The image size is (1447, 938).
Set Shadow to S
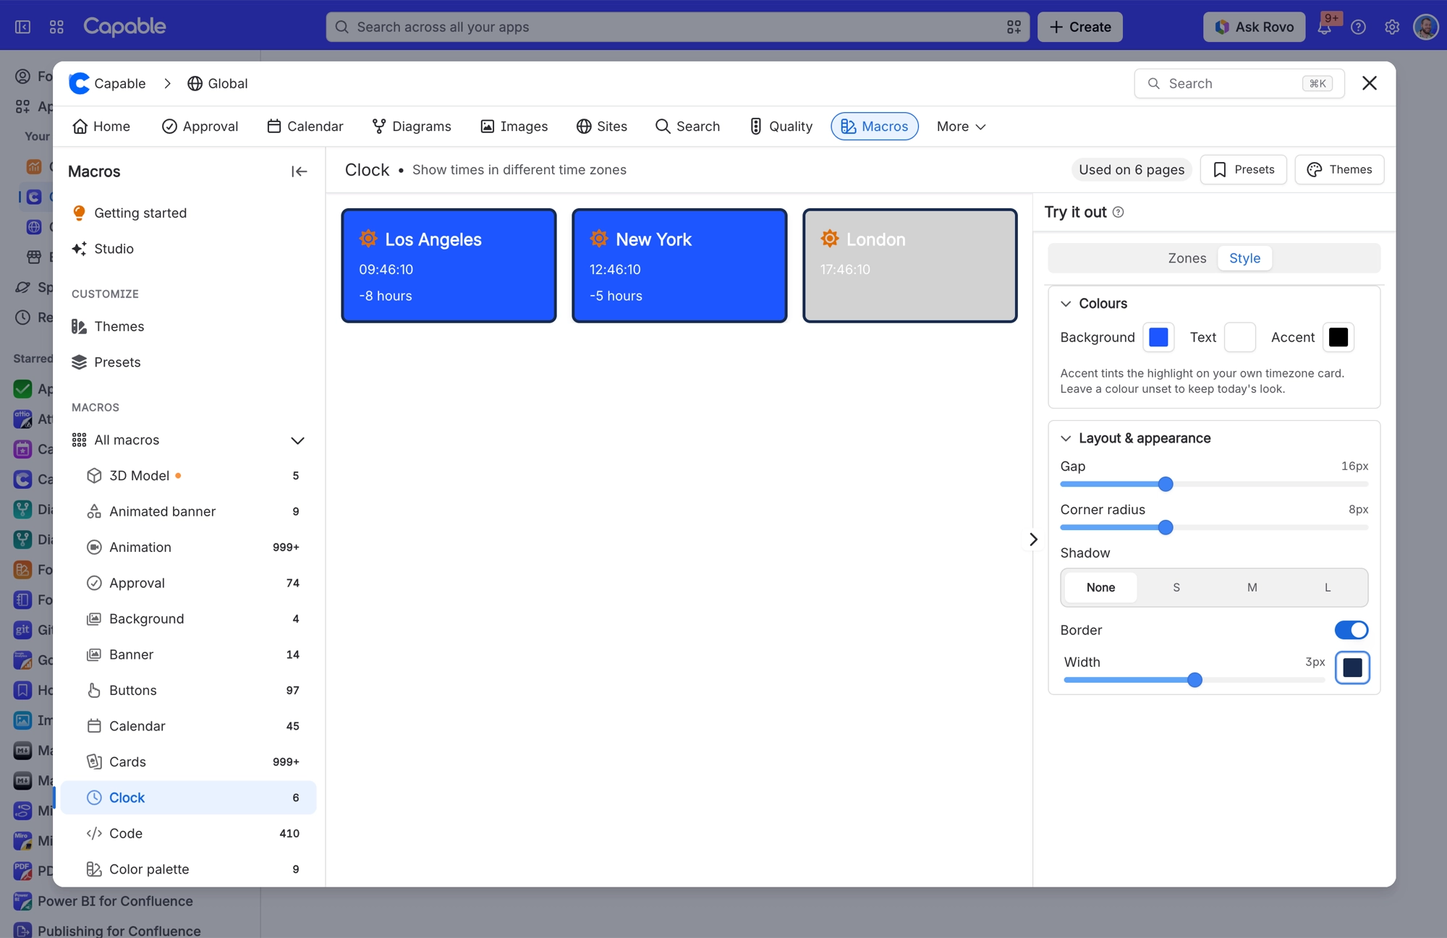[x=1176, y=587]
